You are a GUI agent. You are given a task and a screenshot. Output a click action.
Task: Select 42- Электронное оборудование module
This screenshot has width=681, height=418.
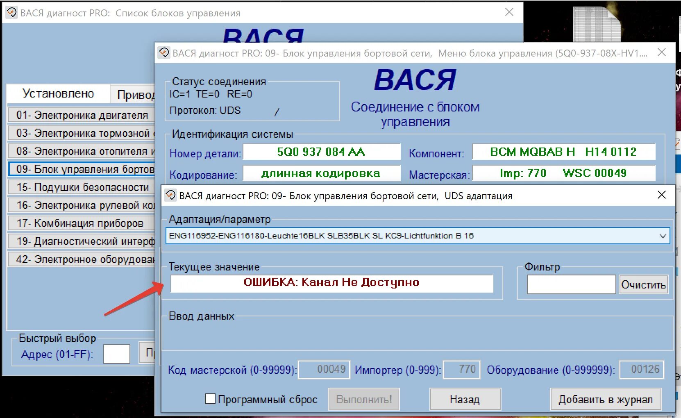click(81, 259)
